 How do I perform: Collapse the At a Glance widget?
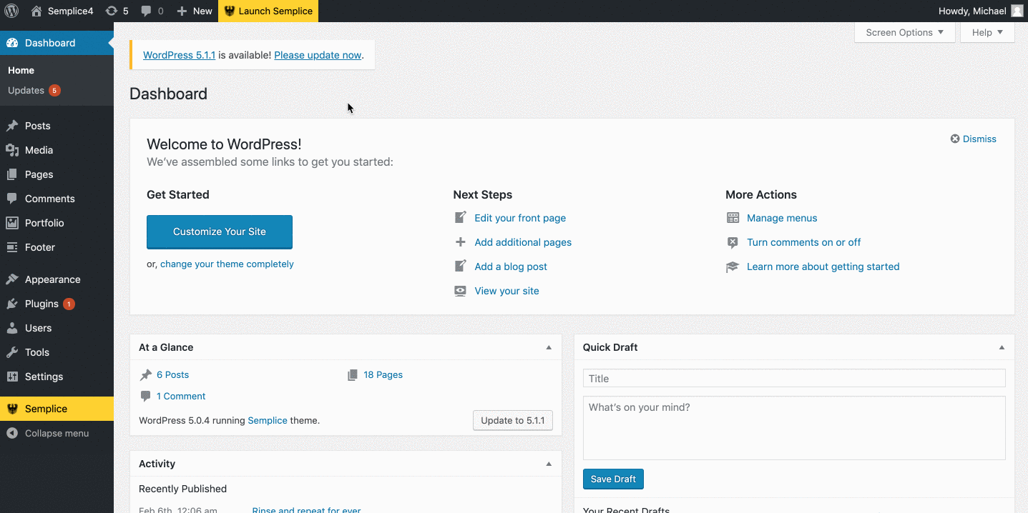[549, 347]
